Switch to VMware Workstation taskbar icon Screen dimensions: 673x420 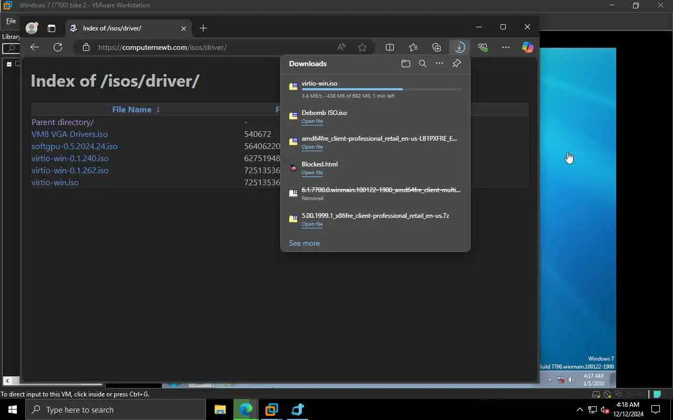click(x=272, y=409)
